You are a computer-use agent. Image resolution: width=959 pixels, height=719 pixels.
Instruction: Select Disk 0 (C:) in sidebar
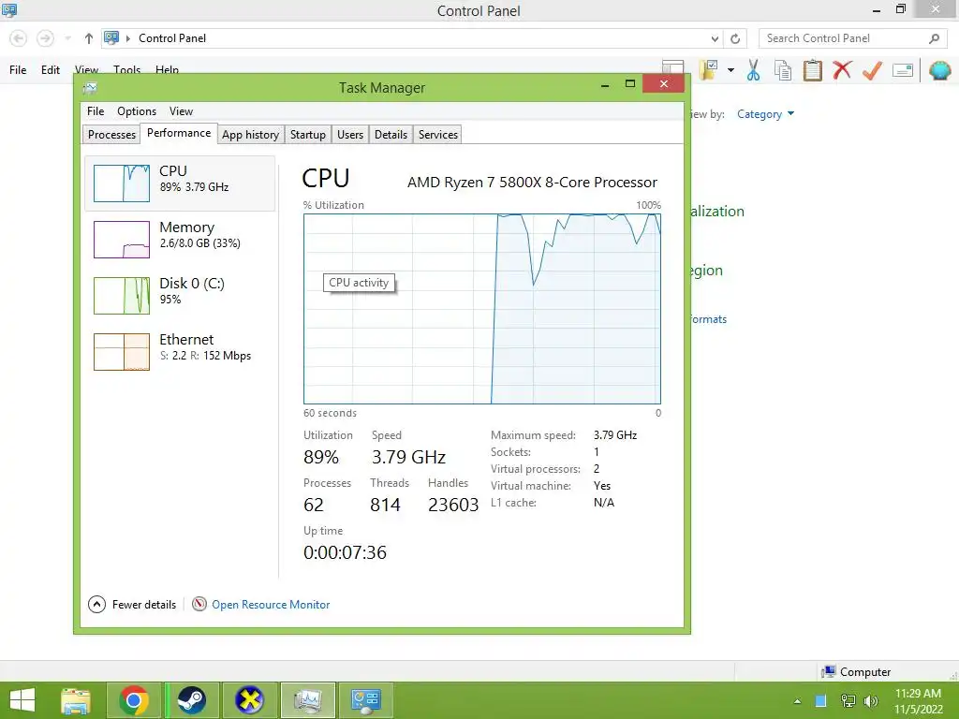[x=180, y=295]
